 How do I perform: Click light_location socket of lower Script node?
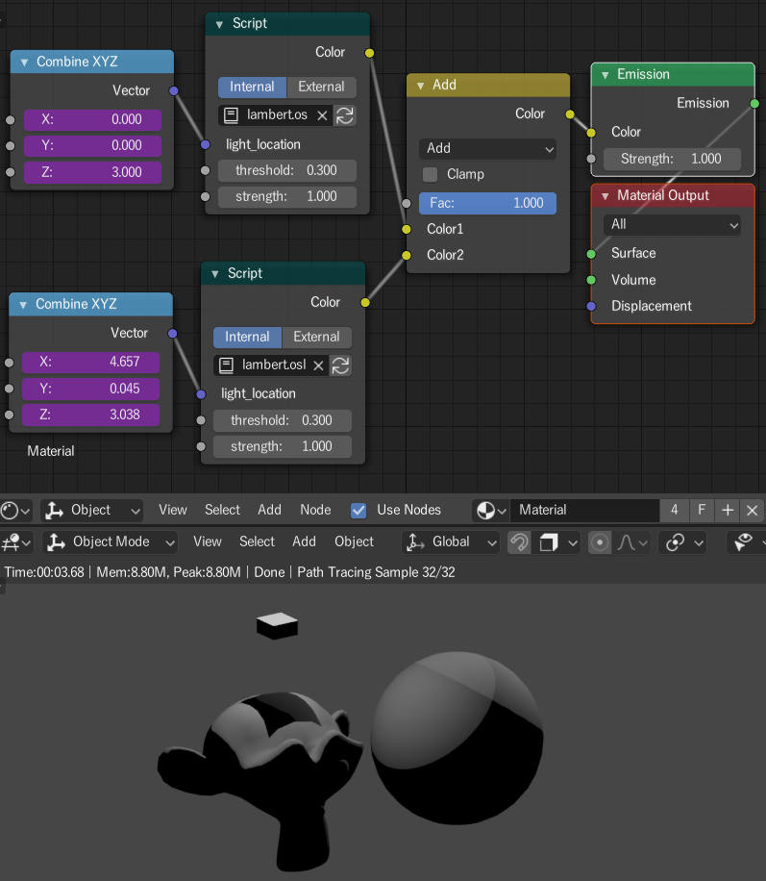[201, 394]
